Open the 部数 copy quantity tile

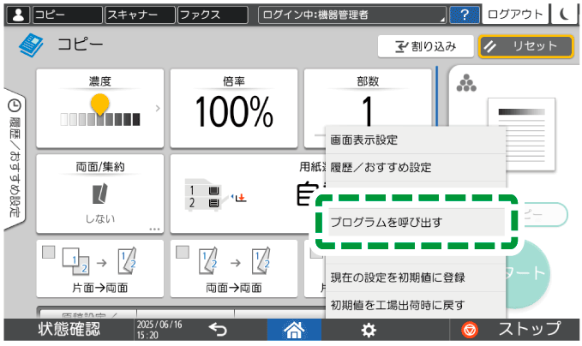point(368,98)
